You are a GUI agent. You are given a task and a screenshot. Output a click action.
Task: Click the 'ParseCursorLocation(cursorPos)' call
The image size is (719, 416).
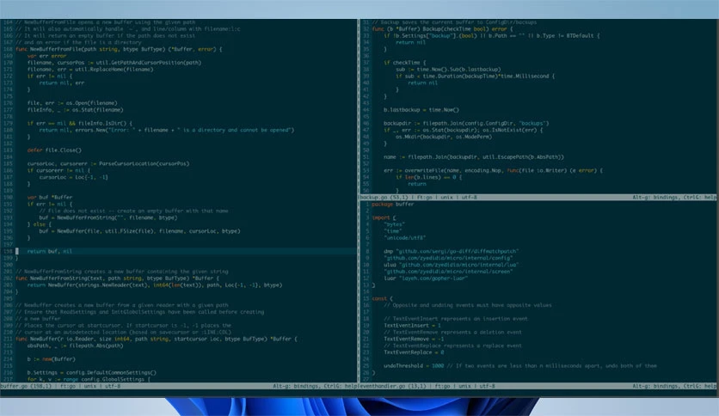coord(144,163)
